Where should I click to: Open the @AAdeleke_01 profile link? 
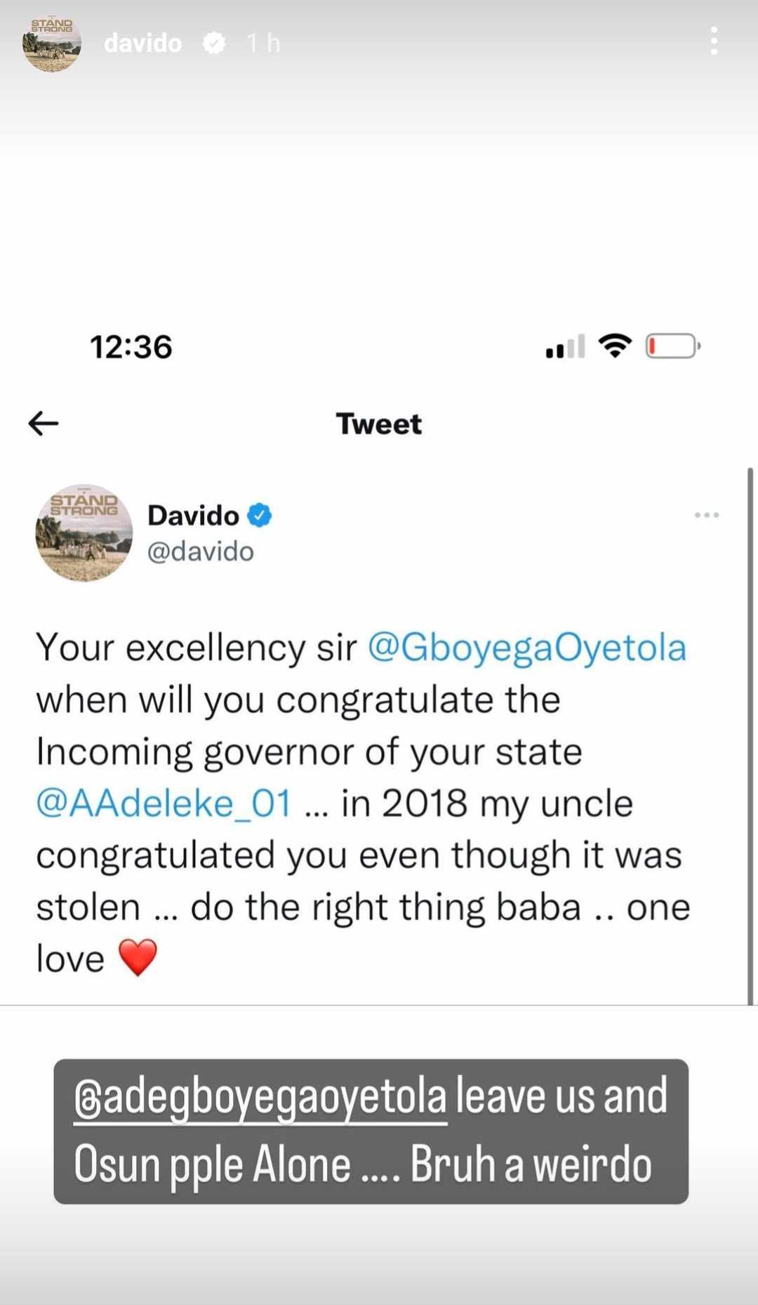162,803
